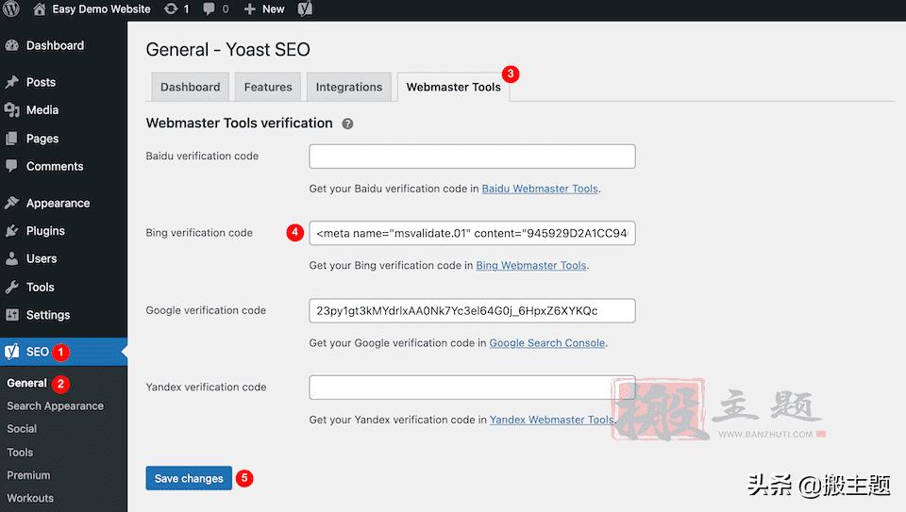Click the updates icon in admin bar
The height and width of the screenshot is (512, 906).
click(170, 8)
